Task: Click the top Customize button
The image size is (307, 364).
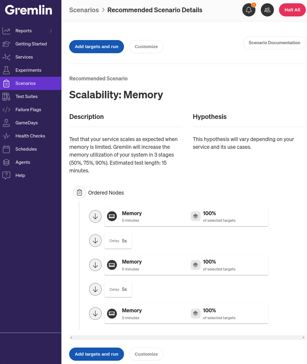Action: tap(146, 47)
